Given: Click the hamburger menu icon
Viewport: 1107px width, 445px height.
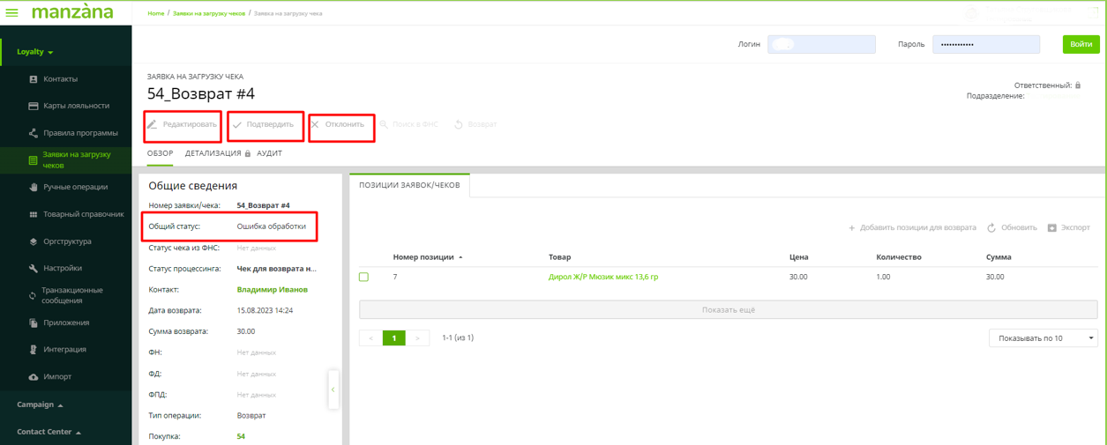Looking at the screenshot, I should (12, 13).
